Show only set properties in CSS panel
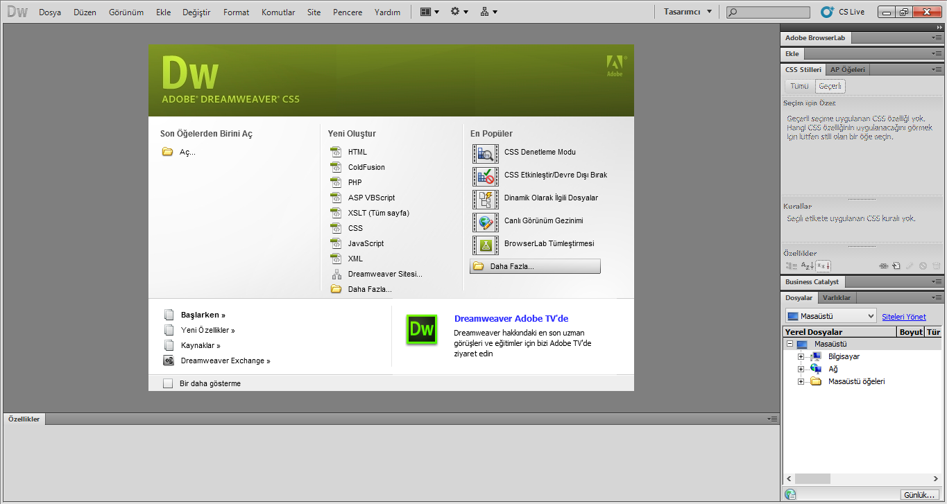Viewport: 947px width, 504px height. pyautogui.click(x=823, y=266)
